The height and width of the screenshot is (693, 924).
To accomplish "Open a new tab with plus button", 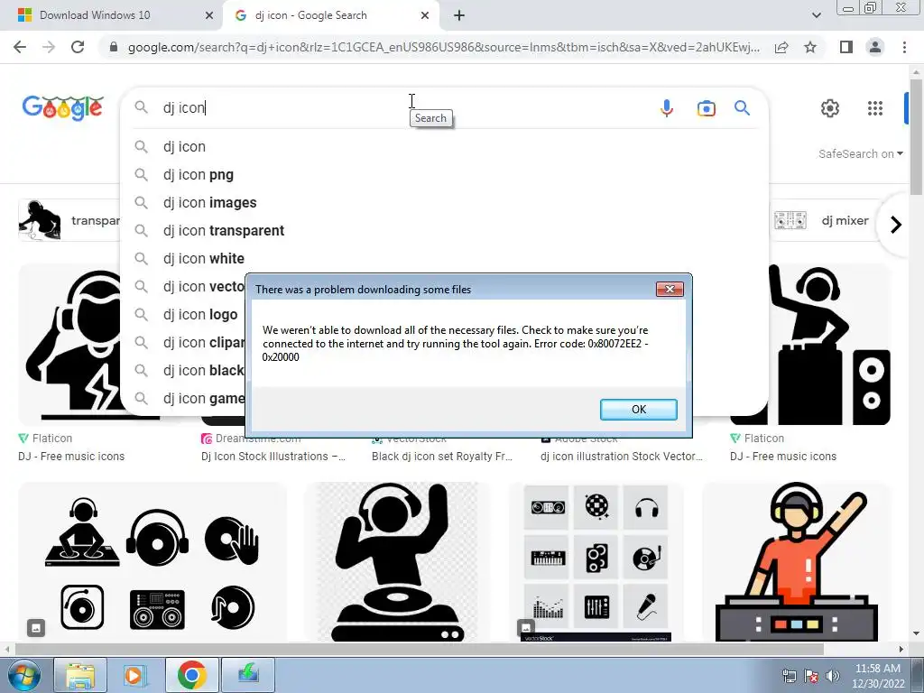I will 459,15.
